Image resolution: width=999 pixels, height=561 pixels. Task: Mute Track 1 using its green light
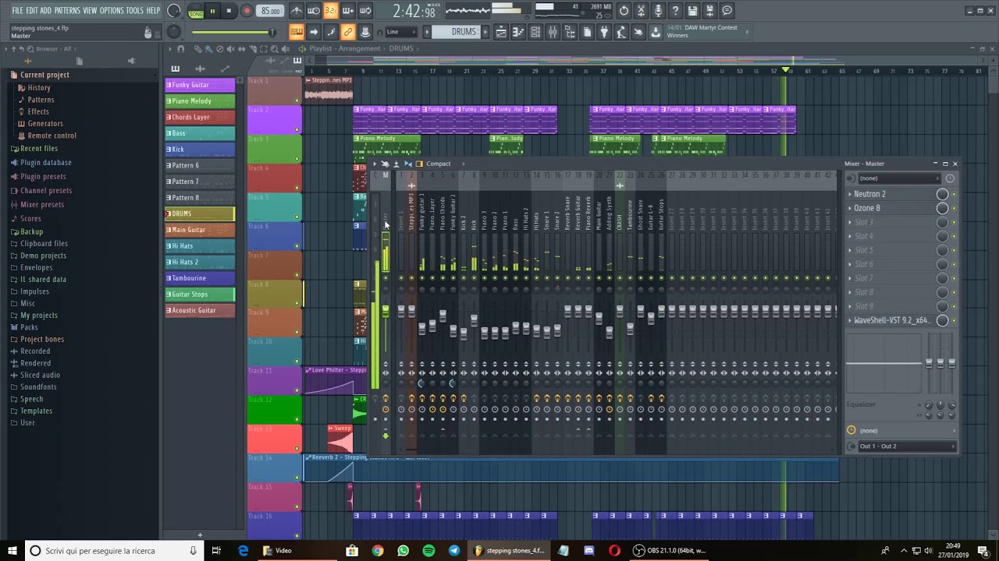coord(297,101)
